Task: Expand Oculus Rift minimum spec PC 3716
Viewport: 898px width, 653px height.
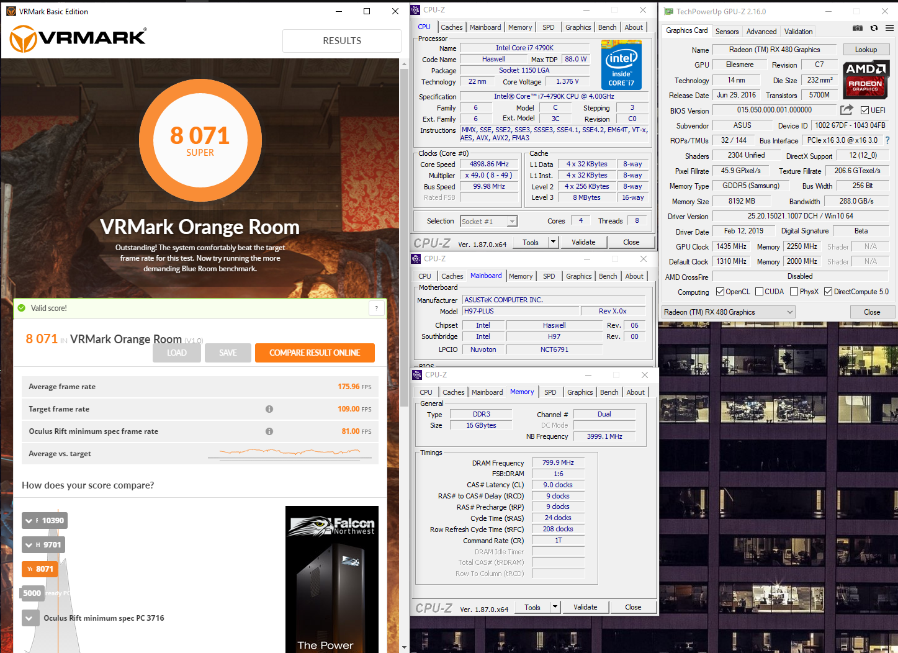Action: click(x=30, y=618)
